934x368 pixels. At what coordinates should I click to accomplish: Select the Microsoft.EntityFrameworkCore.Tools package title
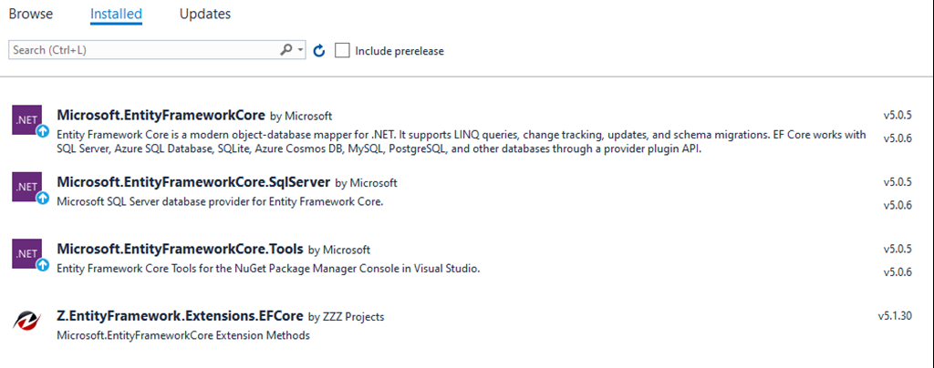[x=180, y=249]
